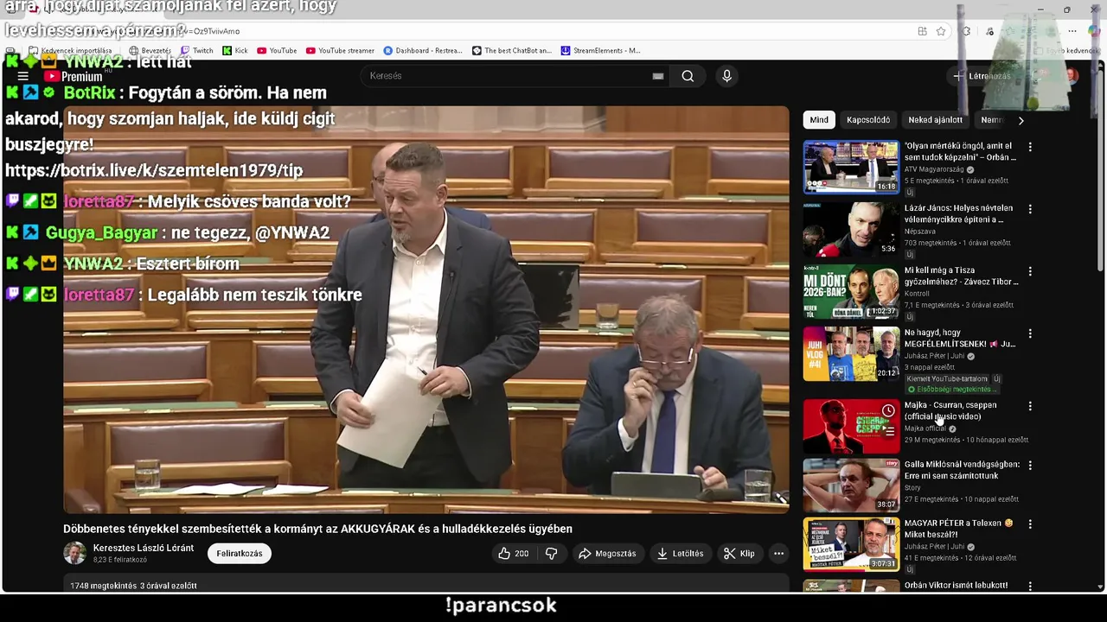Open the Majka Csurran, cseppen video title
1107x622 pixels.
coord(950,410)
